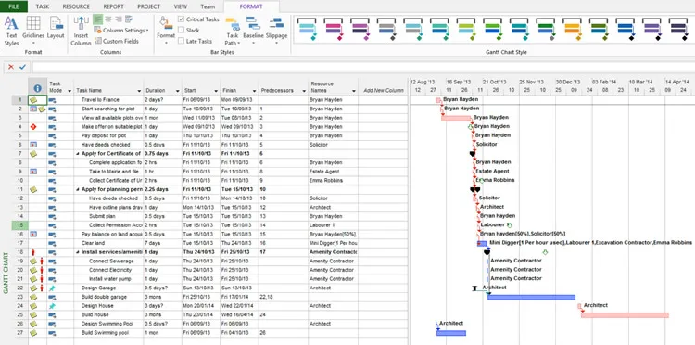Open the FILE menu

click(x=14, y=6)
